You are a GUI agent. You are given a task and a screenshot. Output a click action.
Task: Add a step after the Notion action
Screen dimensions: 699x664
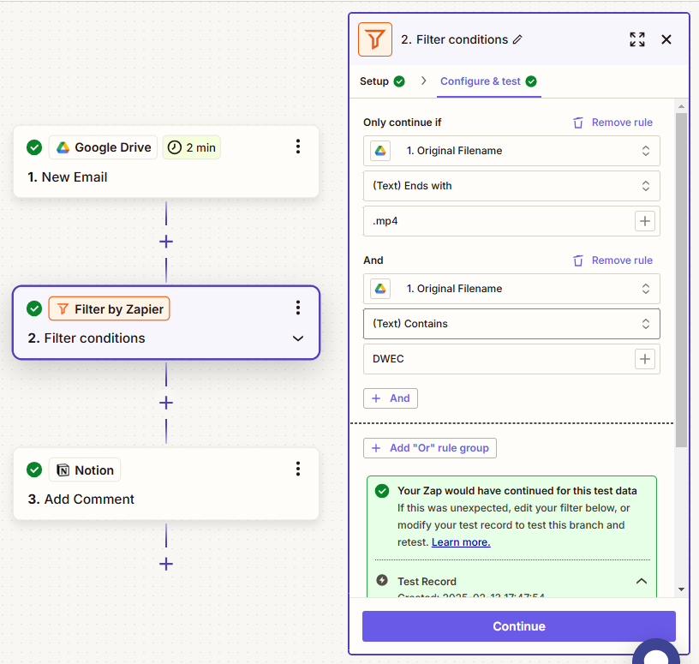tap(166, 564)
